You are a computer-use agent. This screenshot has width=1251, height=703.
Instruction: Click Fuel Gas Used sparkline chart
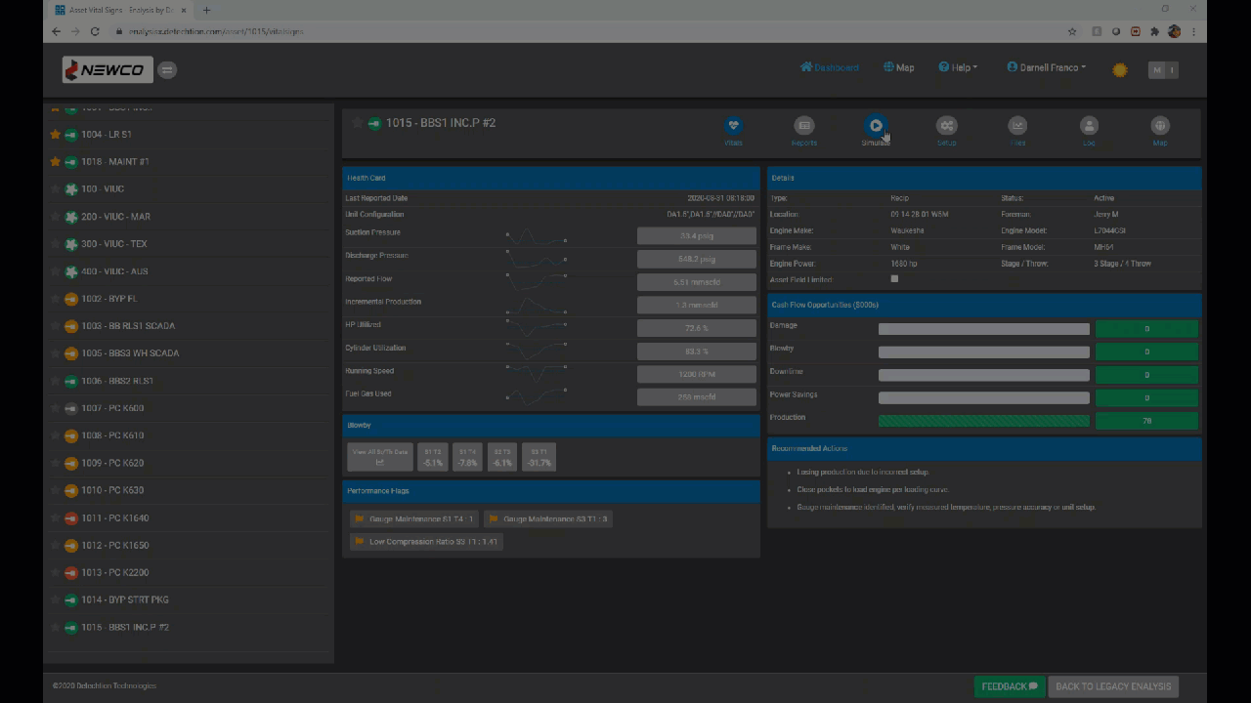[x=536, y=396]
